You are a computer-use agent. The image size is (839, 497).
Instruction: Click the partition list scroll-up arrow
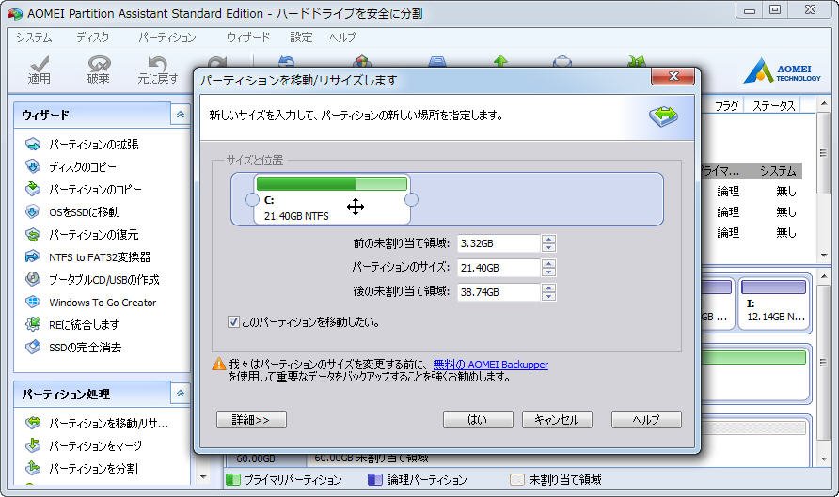point(824,104)
